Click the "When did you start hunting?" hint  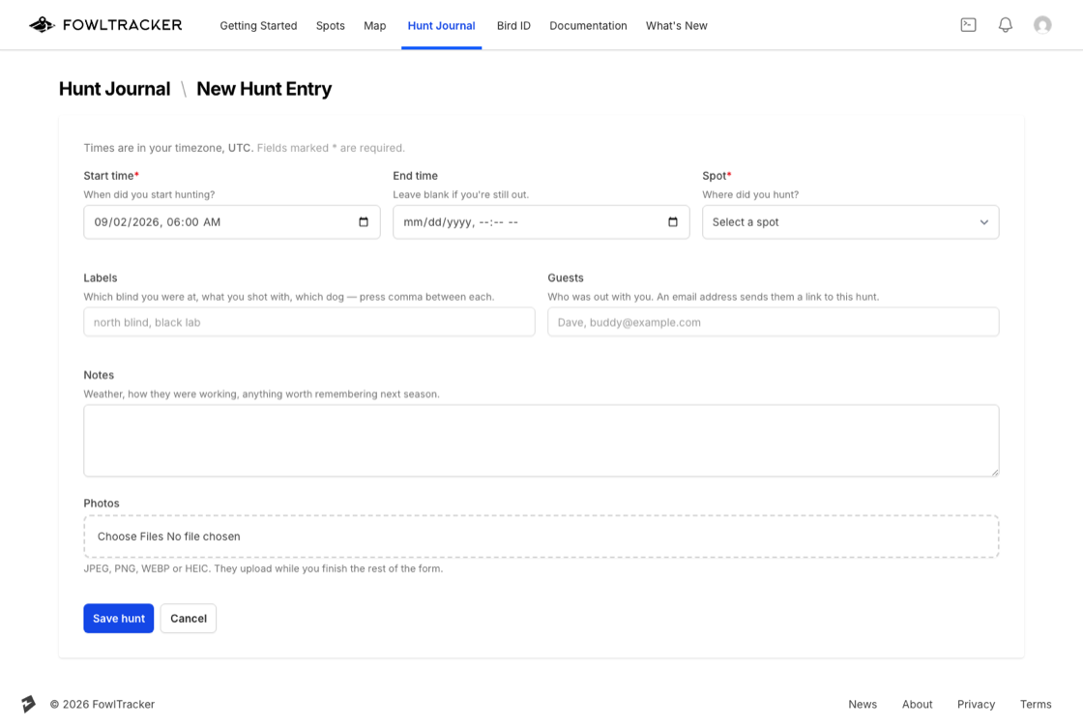tap(149, 195)
